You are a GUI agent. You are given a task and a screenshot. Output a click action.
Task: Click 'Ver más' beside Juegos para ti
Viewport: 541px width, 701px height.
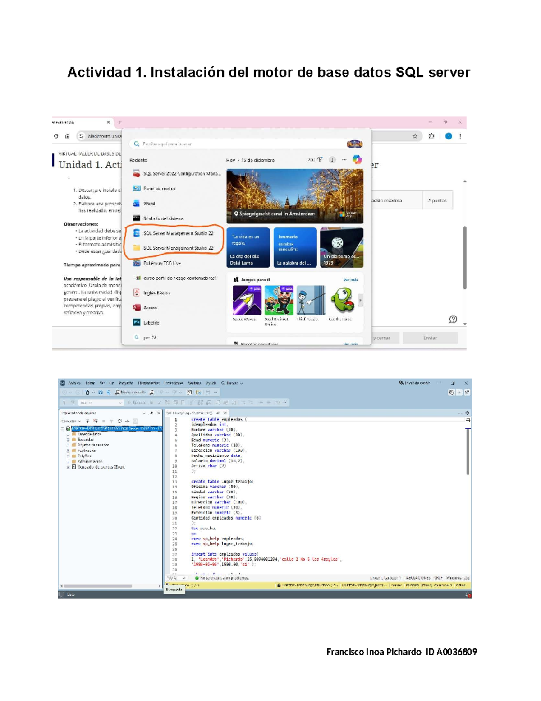[350, 280]
